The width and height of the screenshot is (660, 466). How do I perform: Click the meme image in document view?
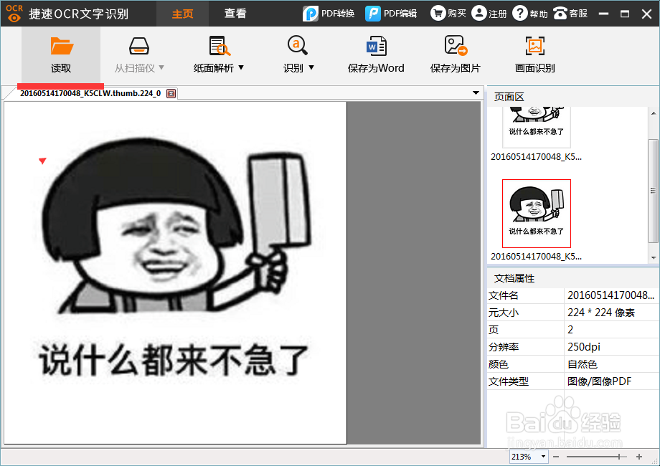(x=175, y=272)
